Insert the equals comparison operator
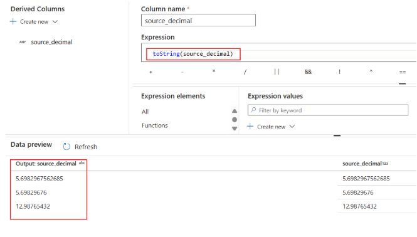This screenshot has height=237, width=417. coord(403,72)
